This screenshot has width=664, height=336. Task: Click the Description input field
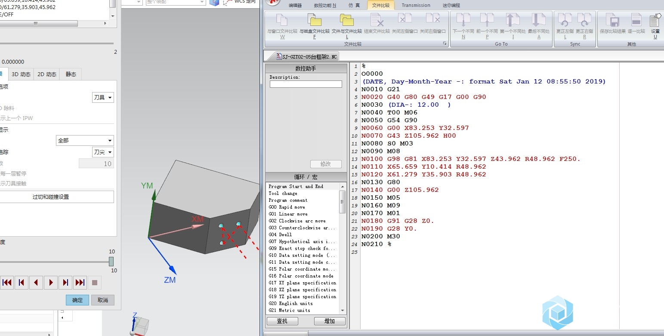[306, 84]
